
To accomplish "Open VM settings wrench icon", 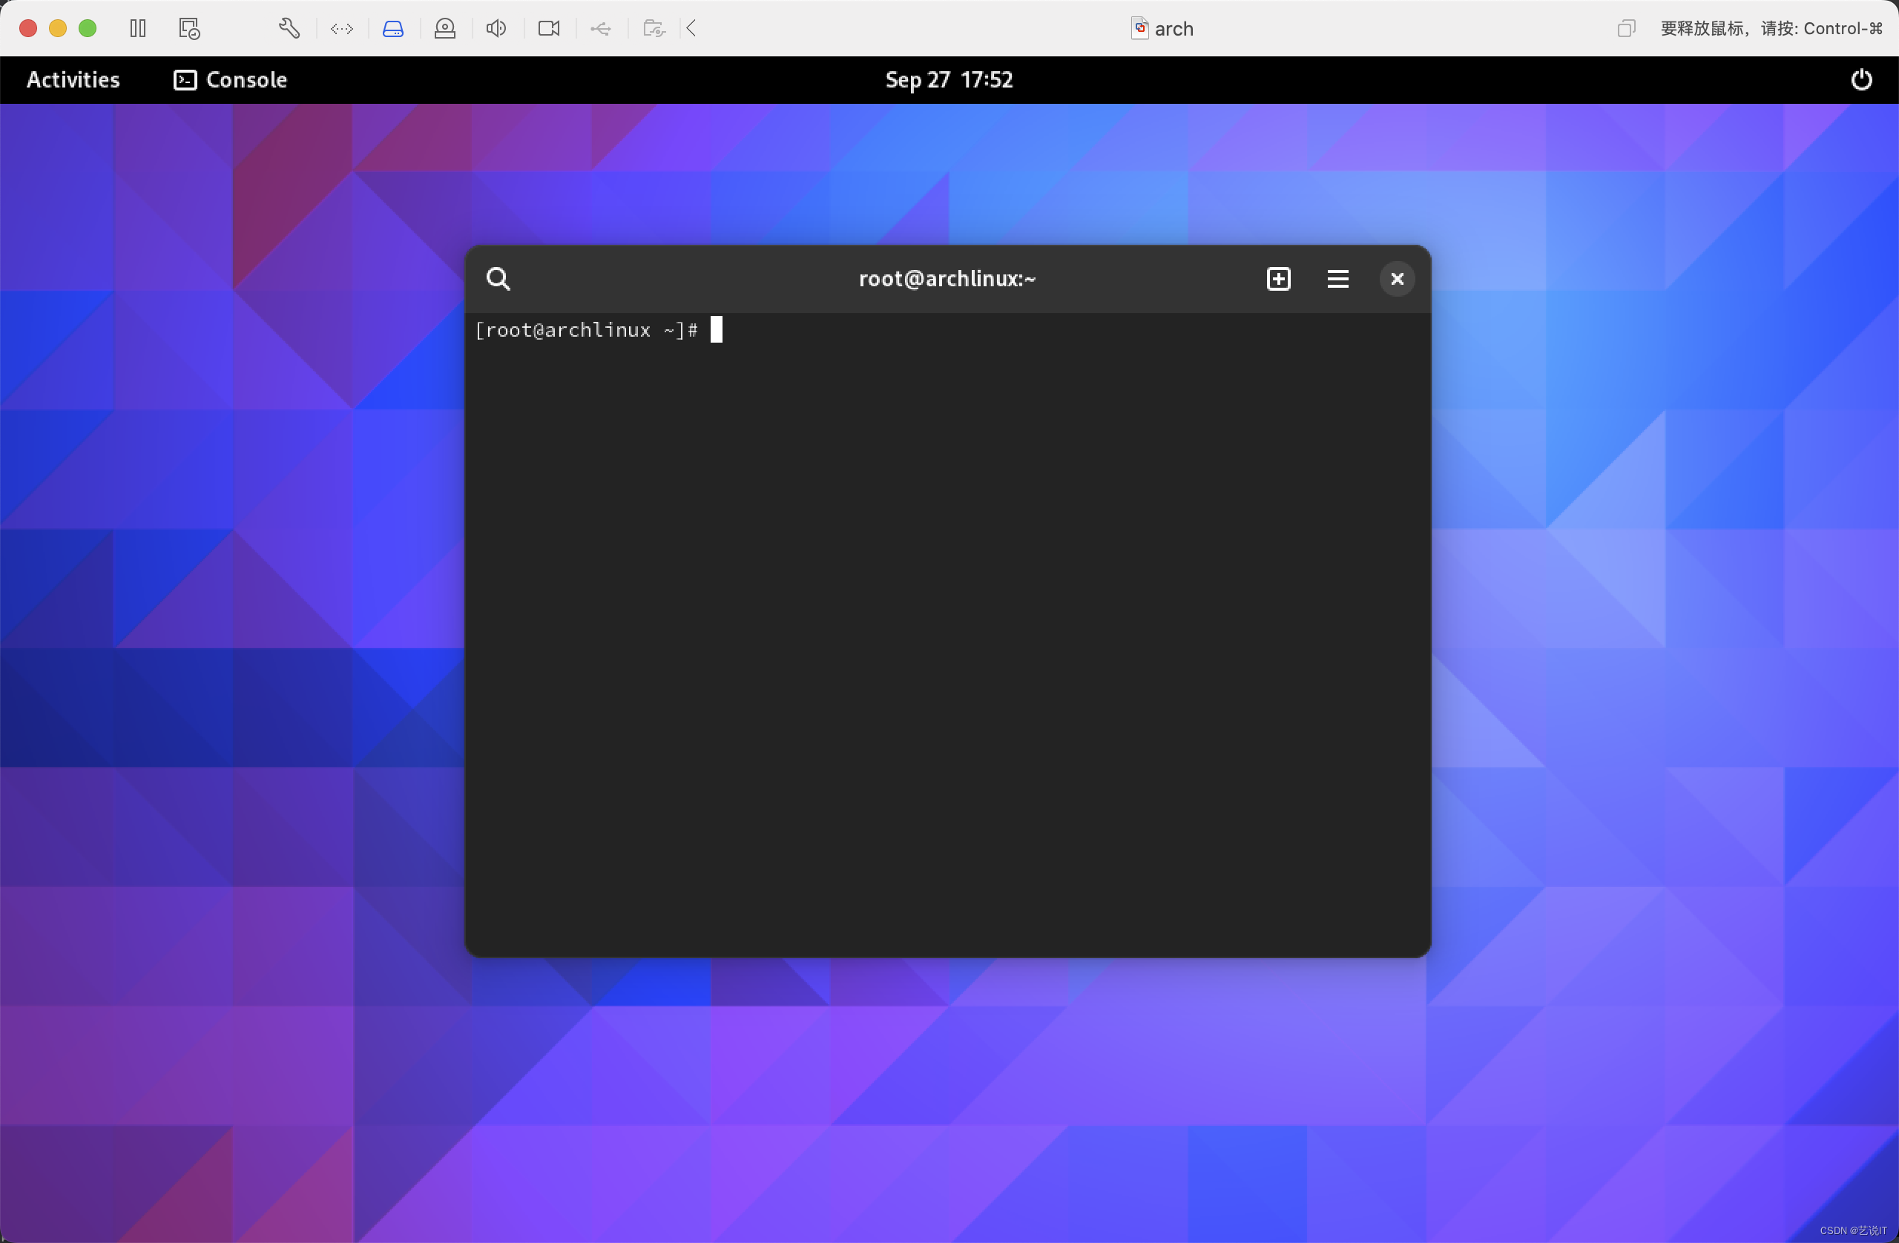I will coord(289,29).
